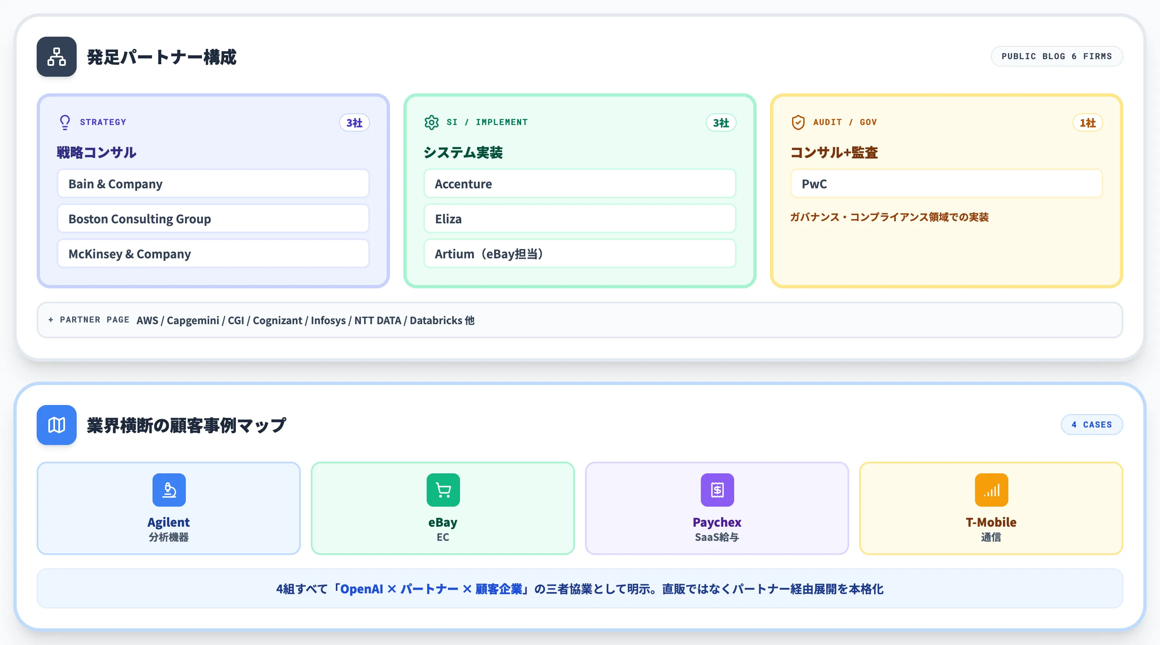Click the STRATEGY label
1160x645 pixels.
(x=103, y=122)
